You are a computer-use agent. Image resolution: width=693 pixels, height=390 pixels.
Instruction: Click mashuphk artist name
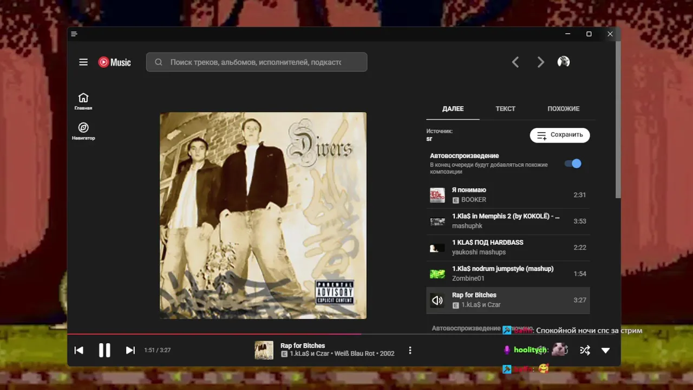[467, 226]
